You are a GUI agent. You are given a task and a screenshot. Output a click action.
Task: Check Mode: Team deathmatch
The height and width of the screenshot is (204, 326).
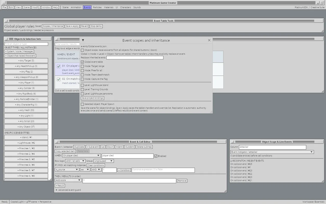click(x=82, y=75)
